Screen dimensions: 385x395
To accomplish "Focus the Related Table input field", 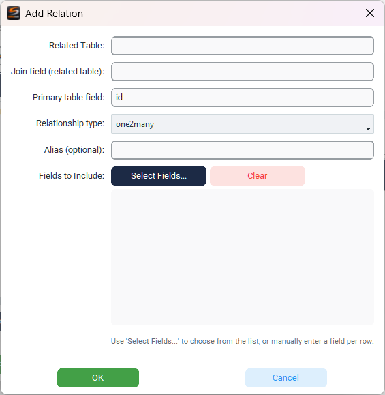I will [243, 46].
